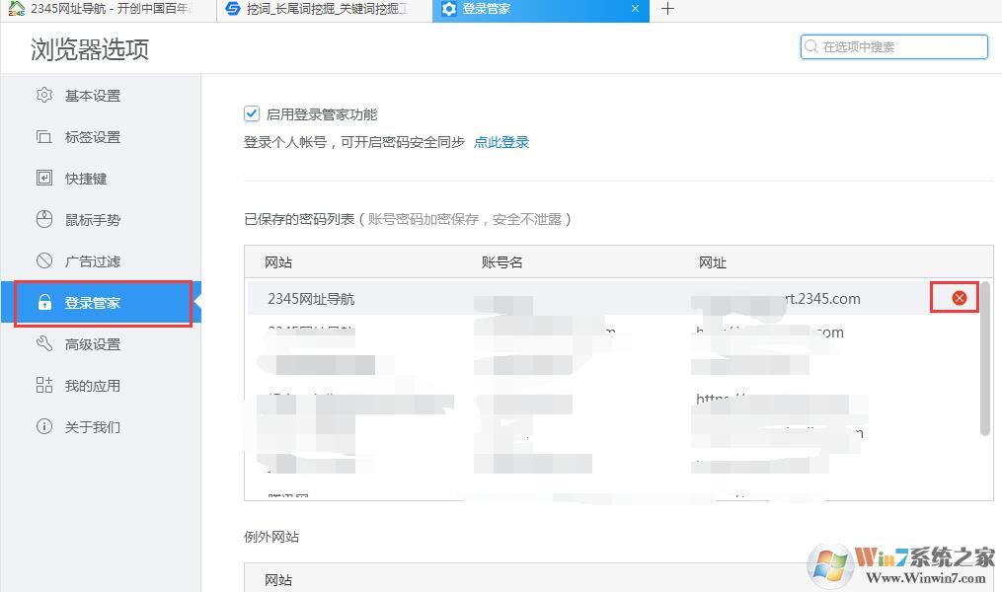
Task: Click the 在选项中搜索 search field
Action: [x=894, y=46]
